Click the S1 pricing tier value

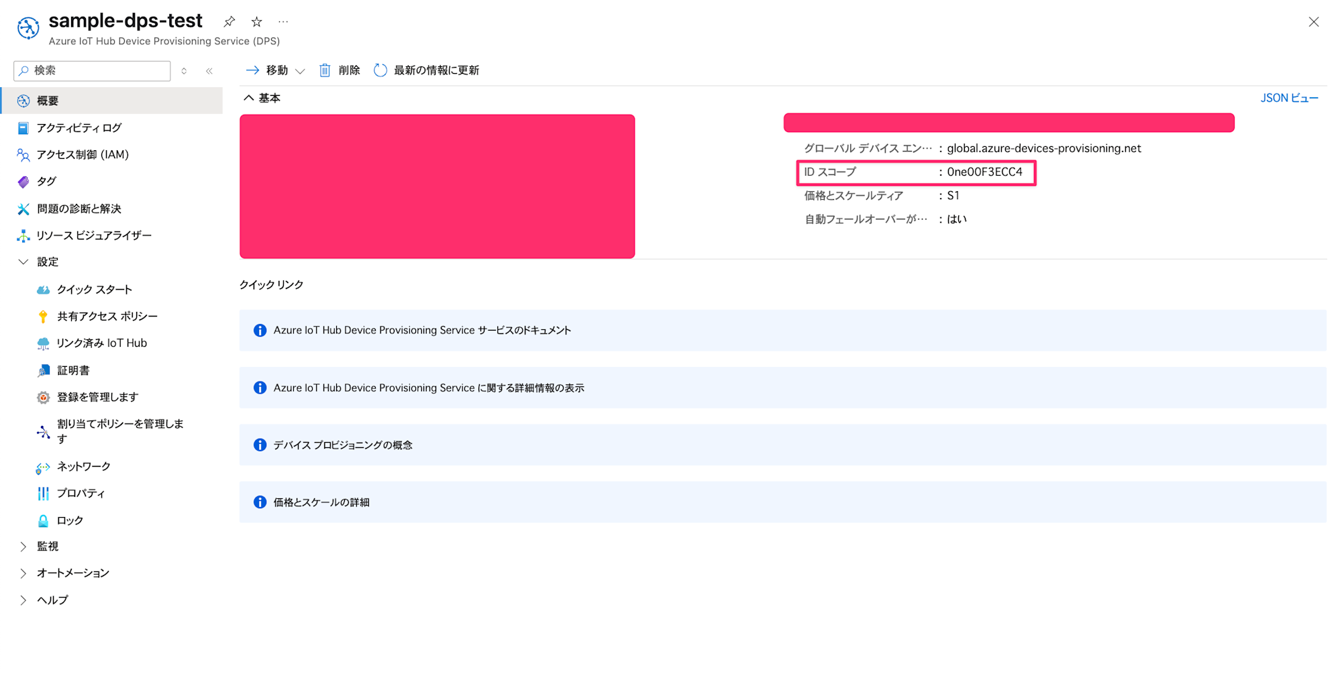point(953,196)
